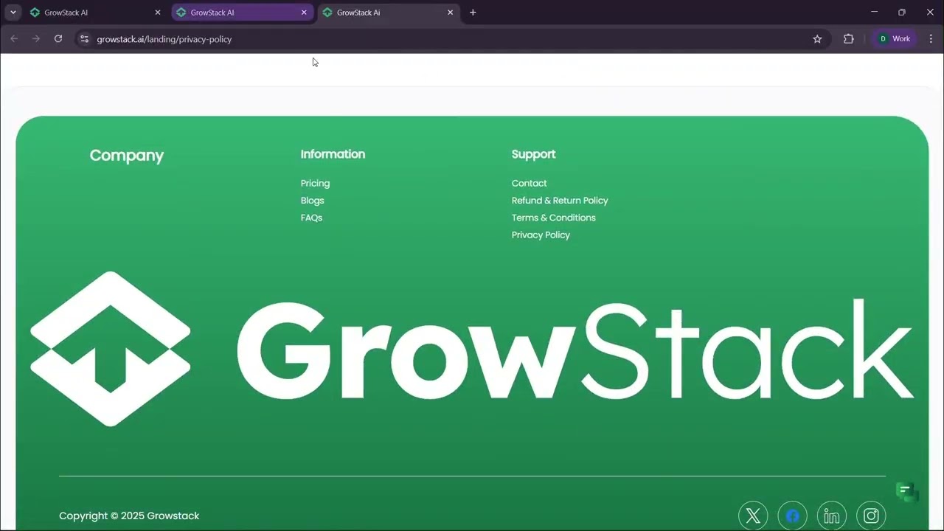Close the first GrowStack AI tab
The image size is (944, 531).
[x=157, y=13]
